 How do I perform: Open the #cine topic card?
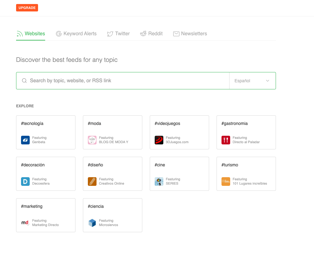coord(179,174)
